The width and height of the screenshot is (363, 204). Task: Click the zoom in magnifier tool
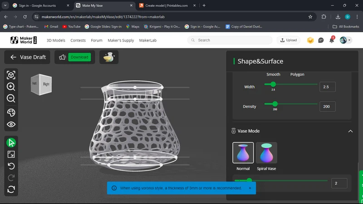coord(11,87)
